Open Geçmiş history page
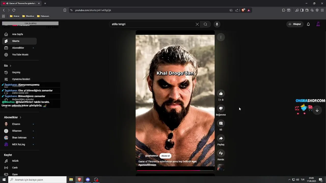 pos(19,72)
